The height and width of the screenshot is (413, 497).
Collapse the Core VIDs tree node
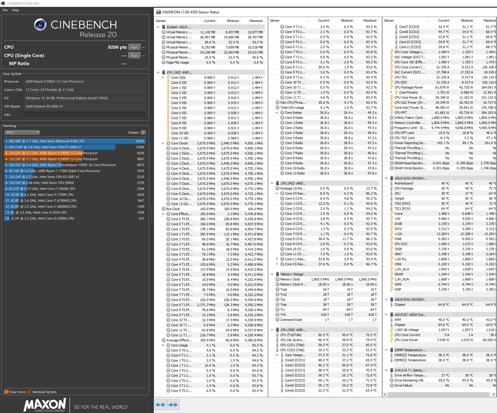pos(163,78)
